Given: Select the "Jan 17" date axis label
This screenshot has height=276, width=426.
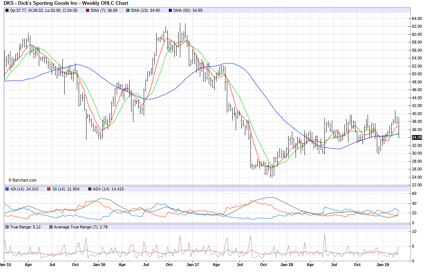Looking at the screenshot, I should [193, 265].
